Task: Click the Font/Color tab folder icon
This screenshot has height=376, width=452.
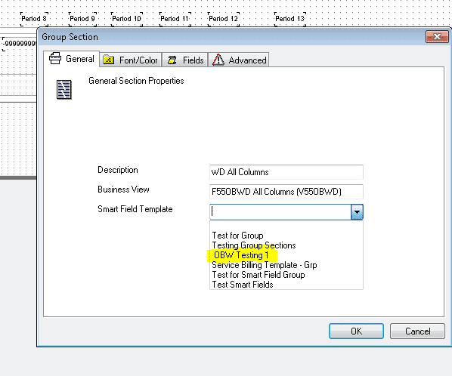Action: [109, 60]
